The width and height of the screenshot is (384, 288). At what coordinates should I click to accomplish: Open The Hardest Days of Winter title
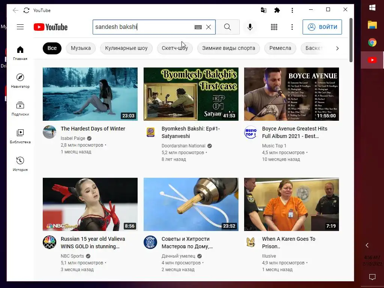(x=93, y=129)
